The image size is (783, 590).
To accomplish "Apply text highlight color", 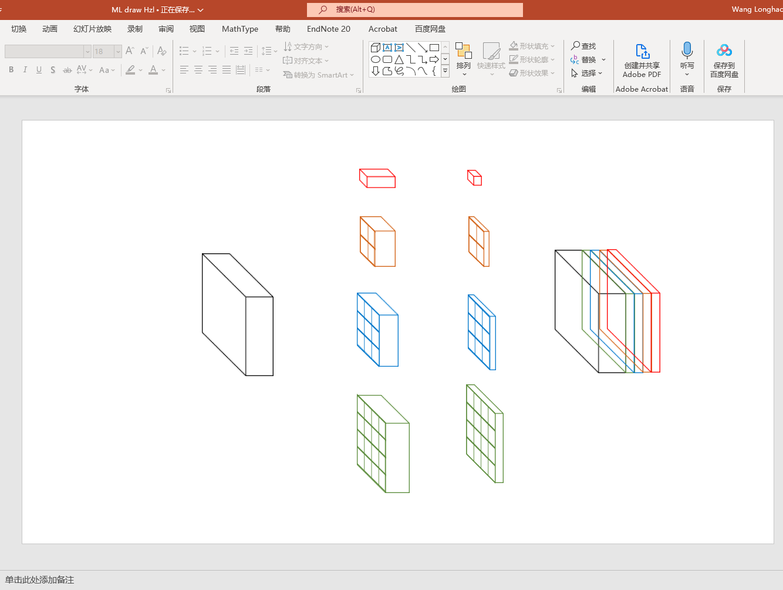I will tap(130, 70).
